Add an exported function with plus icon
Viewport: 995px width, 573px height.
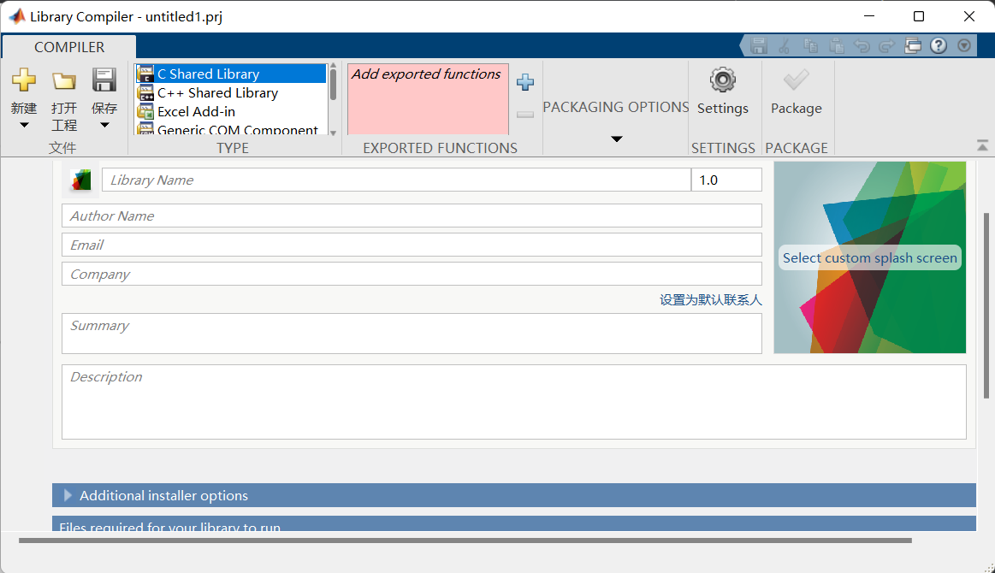tap(525, 82)
